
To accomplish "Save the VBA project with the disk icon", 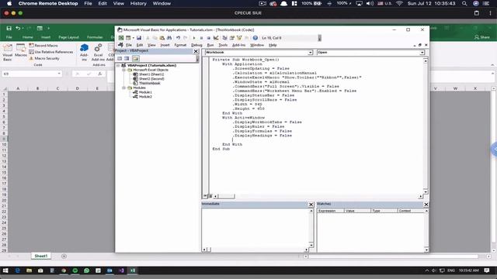I will pyautogui.click(x=139, y=38).
